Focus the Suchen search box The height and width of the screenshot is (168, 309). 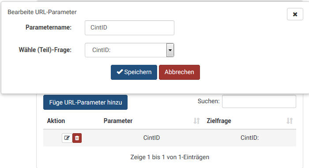click(259, 101)
